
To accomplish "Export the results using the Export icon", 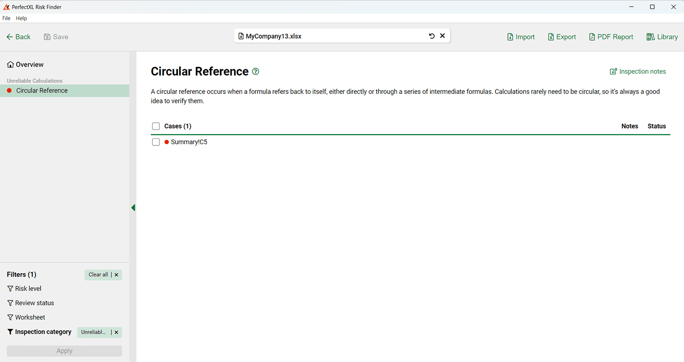I will (551, 37).
